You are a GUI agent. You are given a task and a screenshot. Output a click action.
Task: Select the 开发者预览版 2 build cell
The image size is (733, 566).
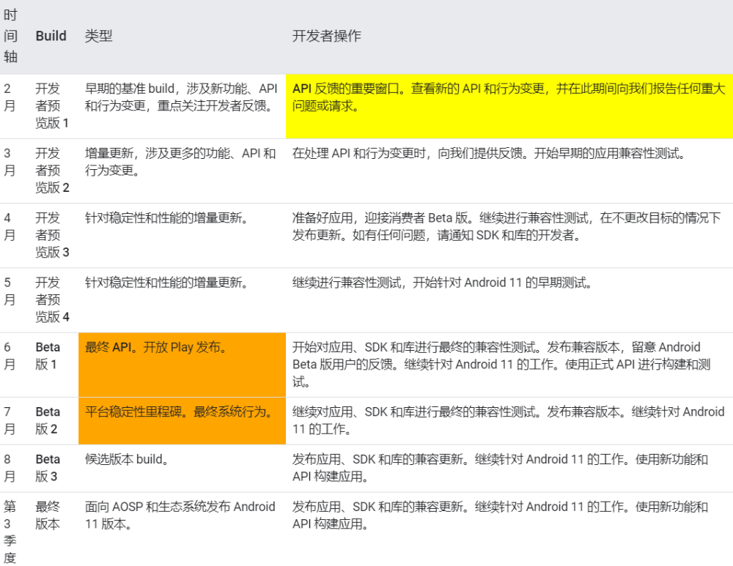52,171
